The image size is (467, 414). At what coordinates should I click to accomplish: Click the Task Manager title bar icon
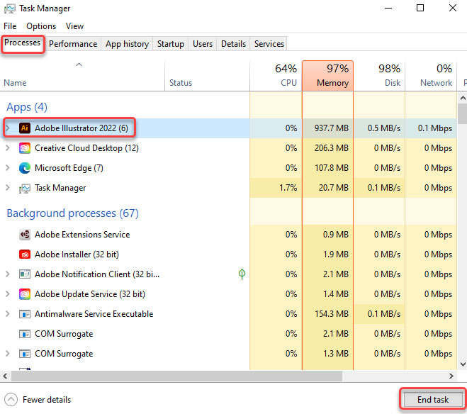[x=10, y=9]
